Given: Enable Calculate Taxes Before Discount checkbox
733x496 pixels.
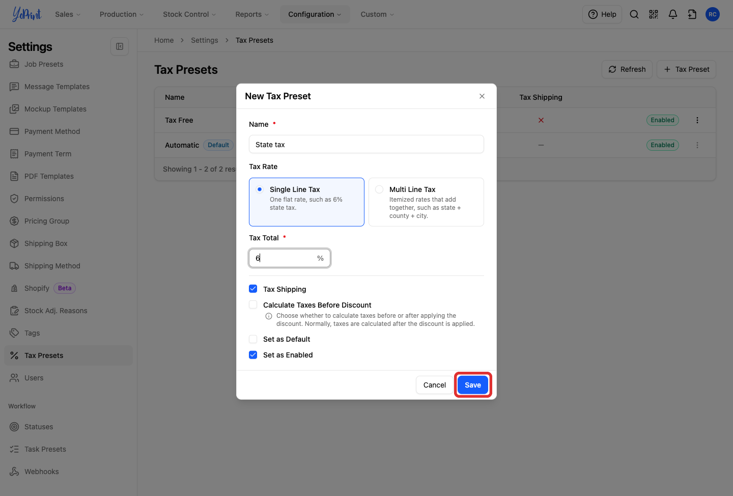Looking at the screenshot, I should (x=253, y=305).
